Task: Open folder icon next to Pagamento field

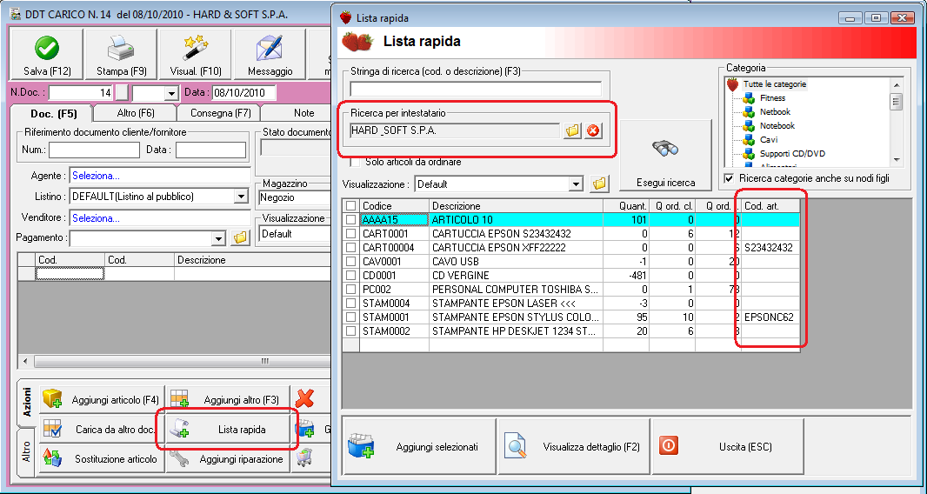Action: point(240,237)
